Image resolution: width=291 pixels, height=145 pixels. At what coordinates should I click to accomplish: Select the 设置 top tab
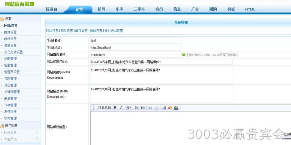(x=79, y=9)
